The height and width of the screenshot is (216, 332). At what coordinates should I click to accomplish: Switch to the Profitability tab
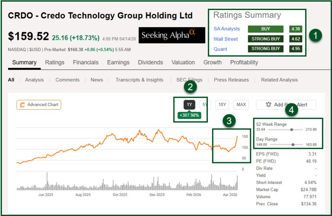[244, 62]
